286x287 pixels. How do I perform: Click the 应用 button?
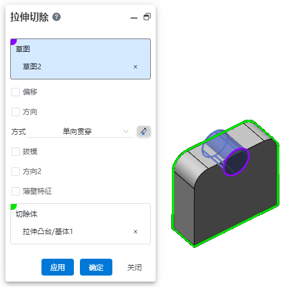[x=58, y=267]
